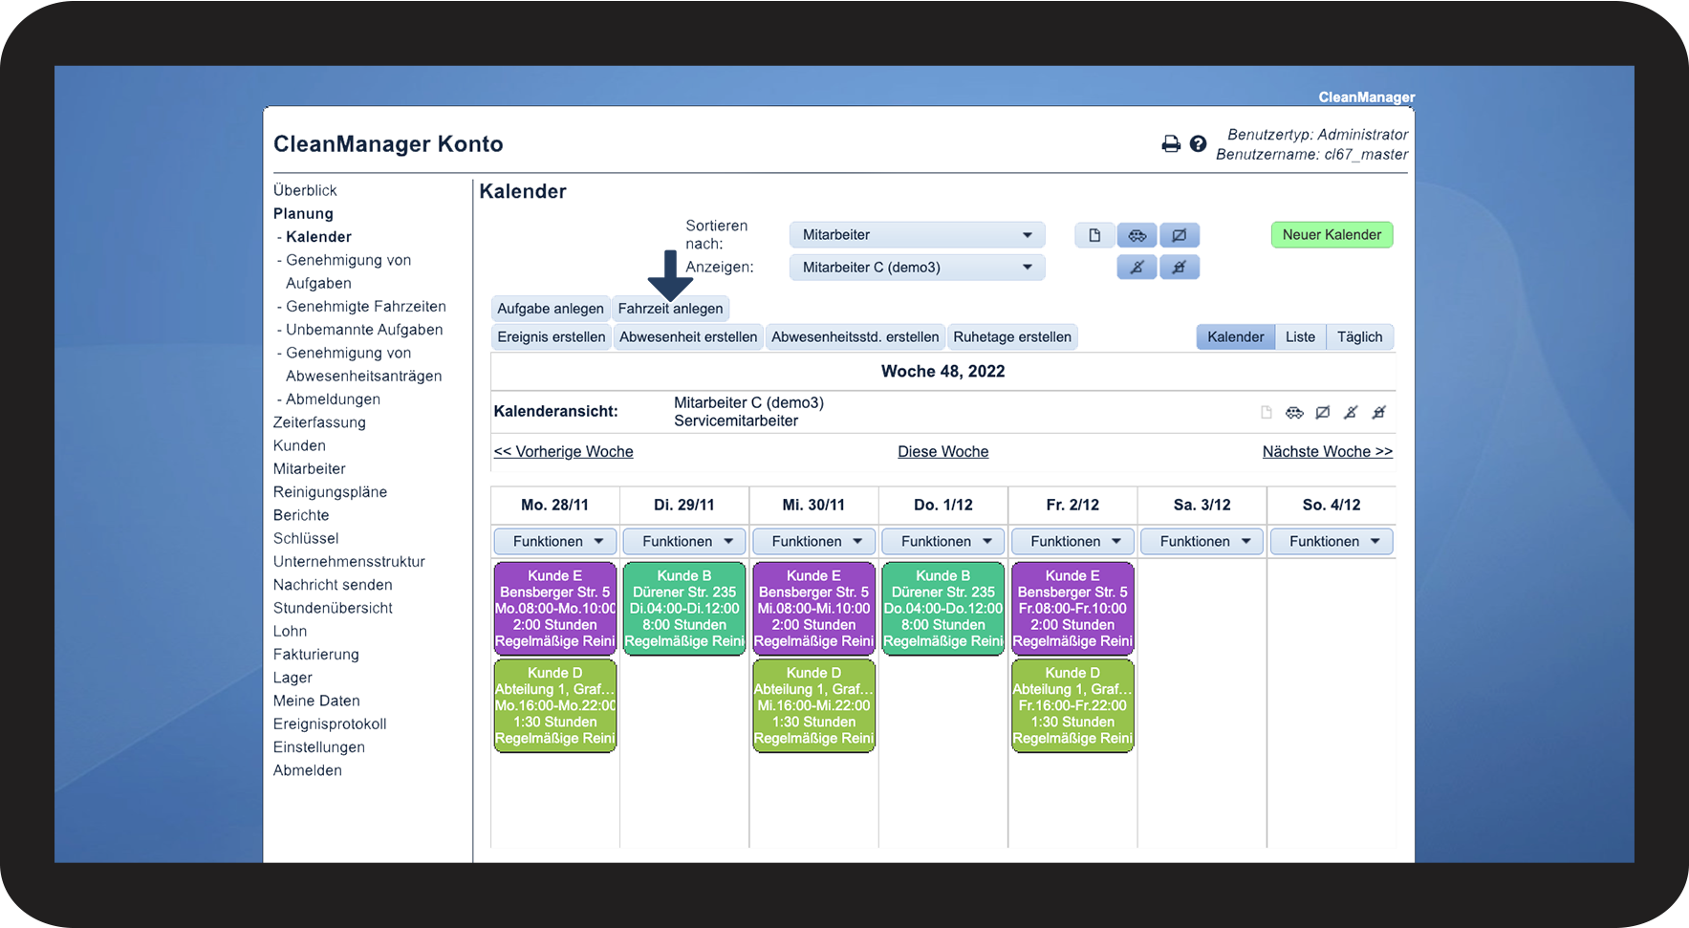Open the green Kunde D task on Friday
Viewport: 1689px width, 928px height.
[x=1072, y=706]
